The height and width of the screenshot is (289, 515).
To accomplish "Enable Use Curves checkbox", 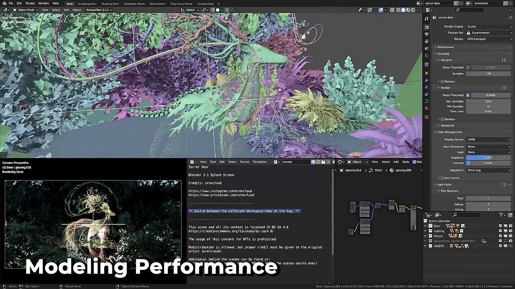I will [x=443, y=178].
